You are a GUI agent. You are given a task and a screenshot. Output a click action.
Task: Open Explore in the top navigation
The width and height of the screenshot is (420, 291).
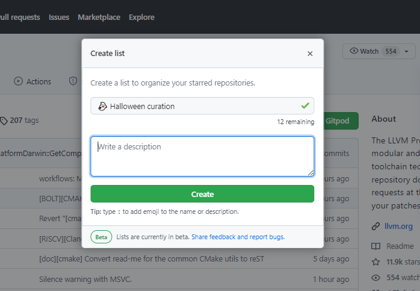[141, 17]
